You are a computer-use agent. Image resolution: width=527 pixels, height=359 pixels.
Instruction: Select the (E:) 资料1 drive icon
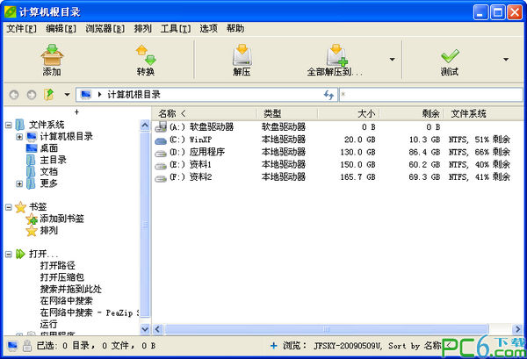[161, 166]
